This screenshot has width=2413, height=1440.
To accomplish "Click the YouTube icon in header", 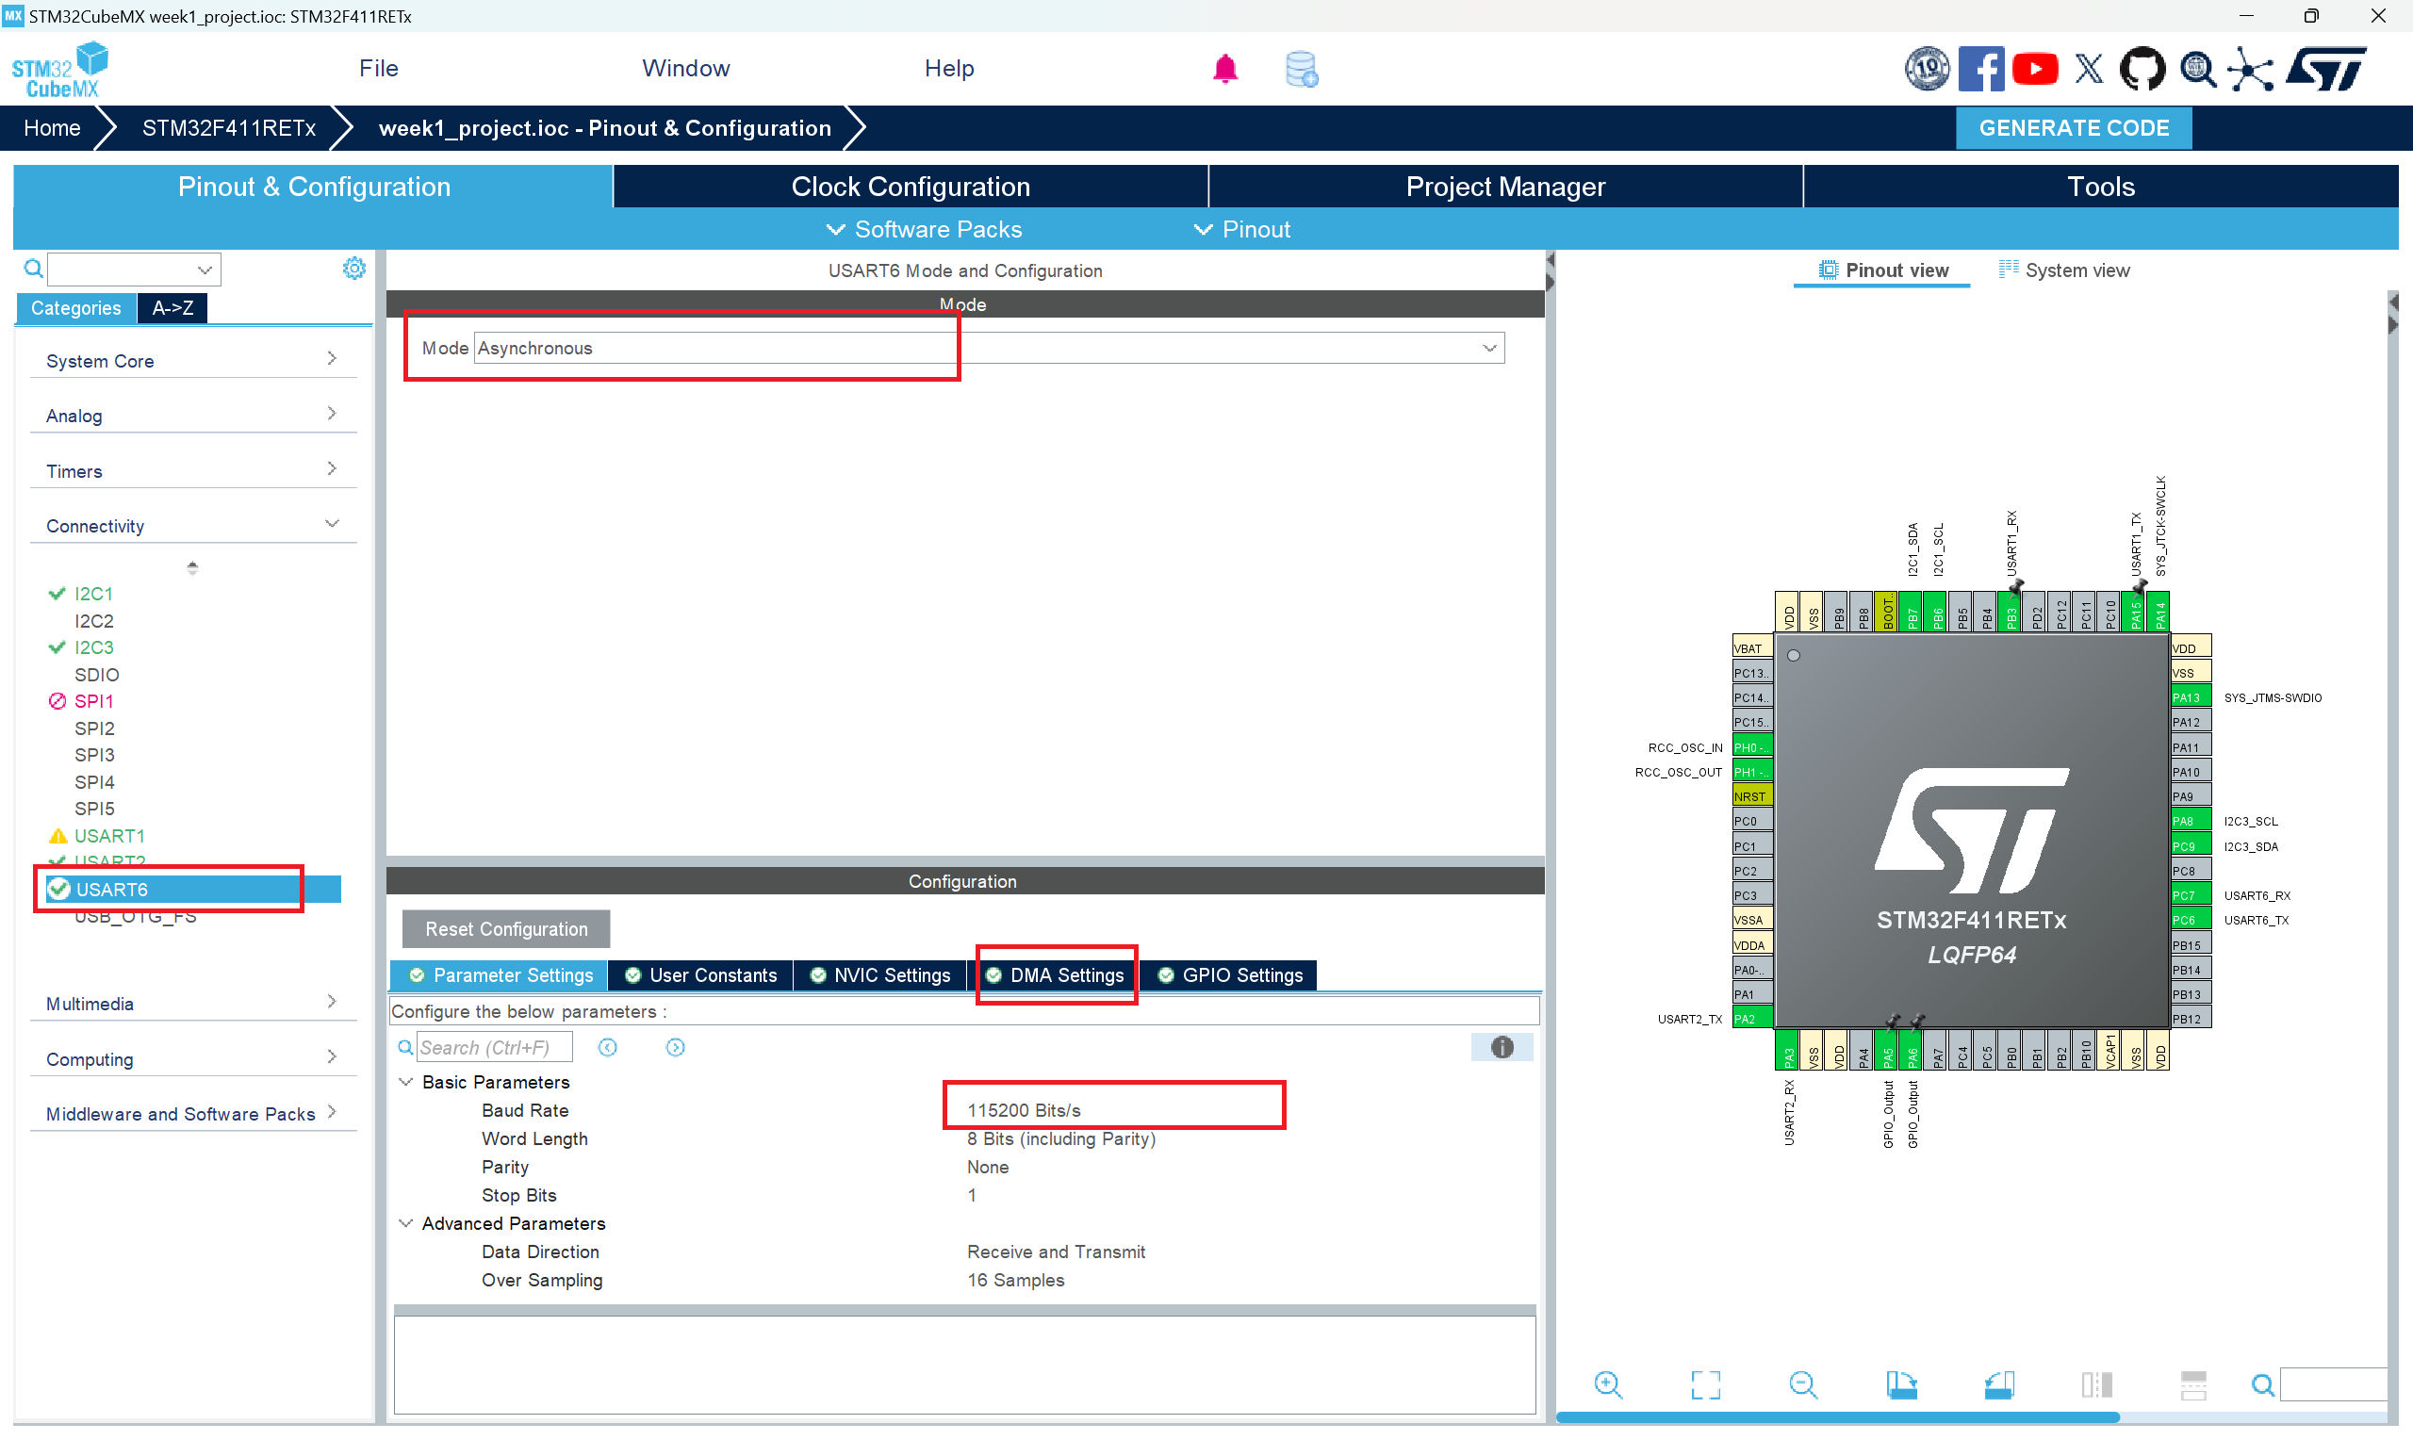I will pyautogui.click(x=2034, y=69).
